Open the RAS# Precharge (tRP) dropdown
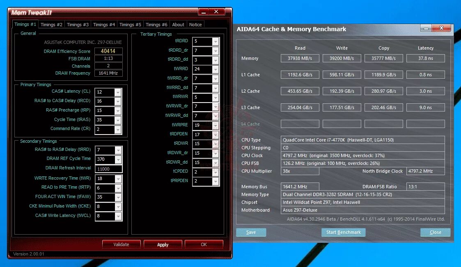 [x=118, y=111]
